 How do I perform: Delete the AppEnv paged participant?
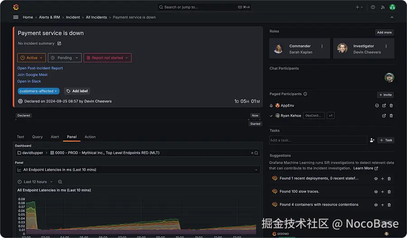tap(391, 105)
